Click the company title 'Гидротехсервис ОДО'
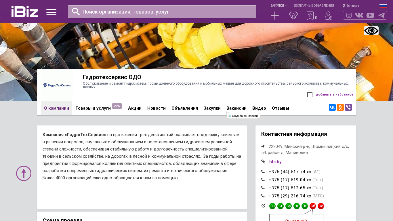The width and height of the screenshot is (393, 221). [x=112, y=77]
